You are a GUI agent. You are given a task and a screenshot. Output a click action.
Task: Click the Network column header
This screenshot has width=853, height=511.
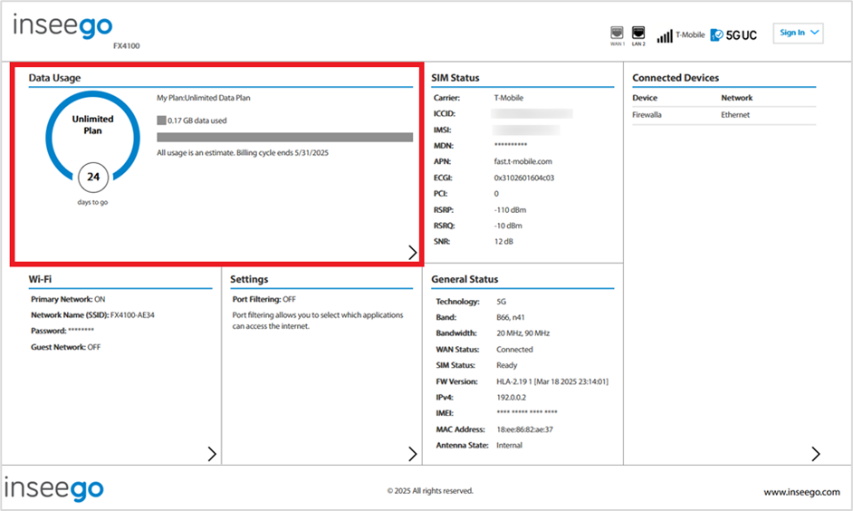click(736, 98)
